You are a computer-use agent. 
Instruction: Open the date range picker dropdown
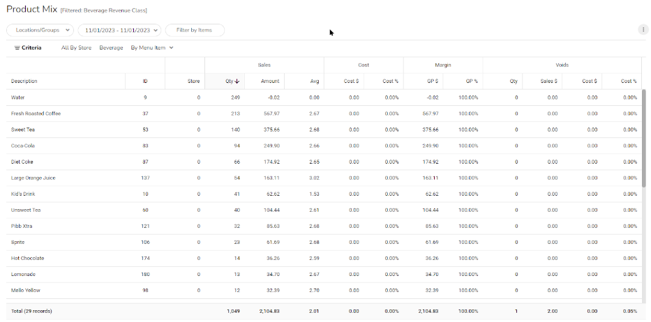tap(119, 30)
